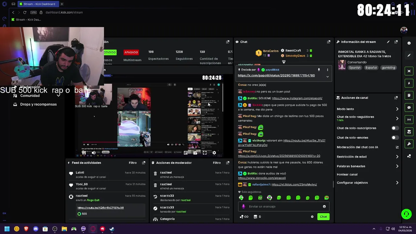
Task: Pop out the stream stats panel
Action: point(227,42)
